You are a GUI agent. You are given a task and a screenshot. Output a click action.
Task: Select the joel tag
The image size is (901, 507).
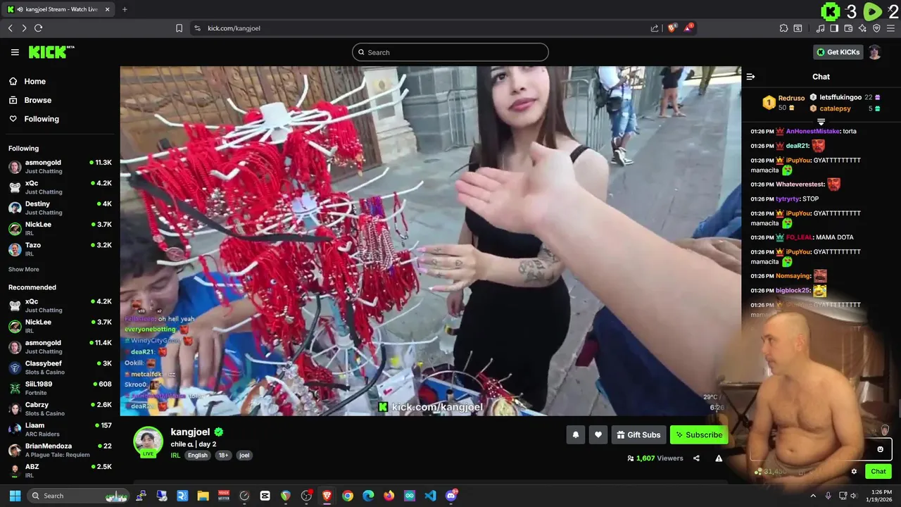[x=244, y=455]
